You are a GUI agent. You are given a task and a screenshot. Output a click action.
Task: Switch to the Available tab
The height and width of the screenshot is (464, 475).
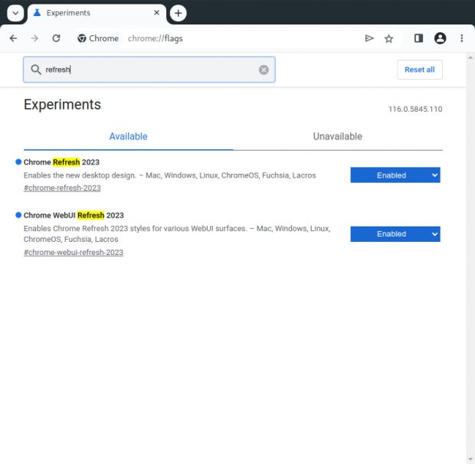point(128,136)
